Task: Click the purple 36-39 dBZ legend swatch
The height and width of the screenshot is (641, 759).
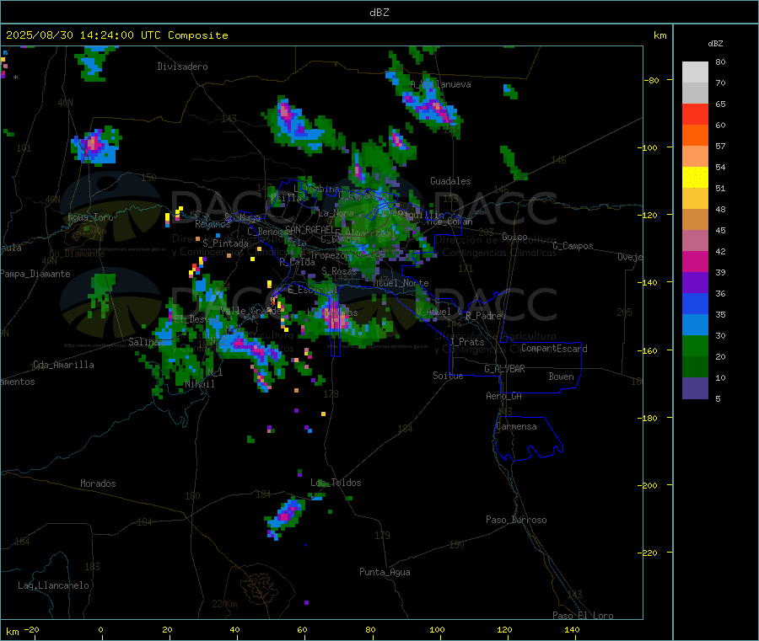Action: click(x=695, y=283)
